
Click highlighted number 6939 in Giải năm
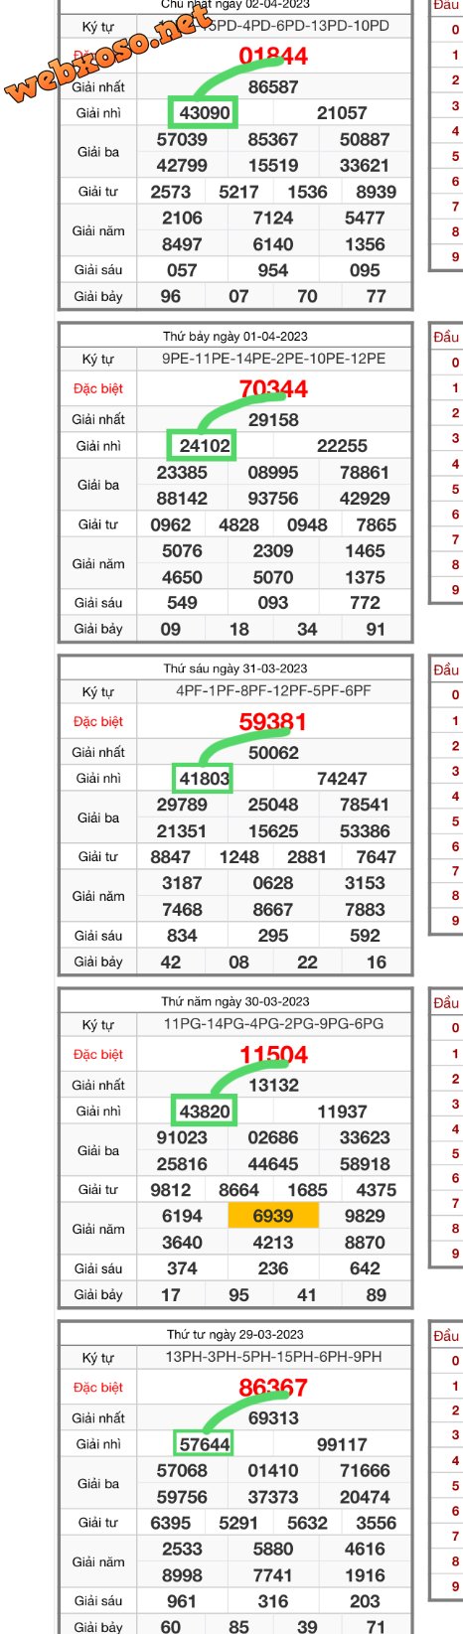[x=273, y=1216]
